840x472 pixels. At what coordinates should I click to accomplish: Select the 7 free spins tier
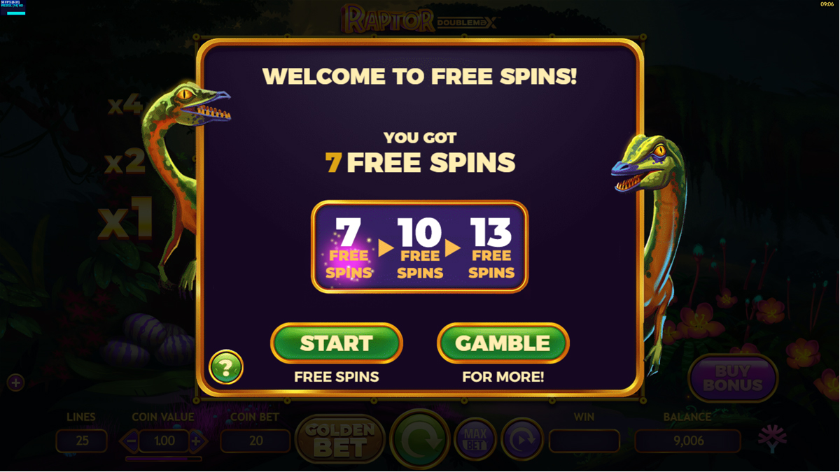[349, 247]
